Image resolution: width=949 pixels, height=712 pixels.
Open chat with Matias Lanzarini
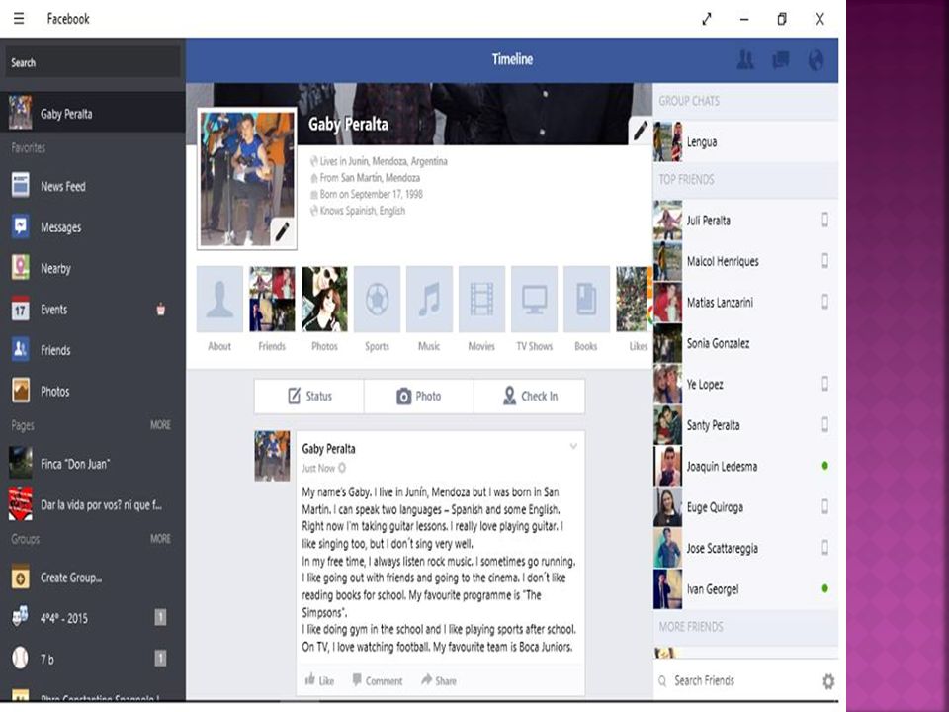pyautogui.click(x=745, y=303)
